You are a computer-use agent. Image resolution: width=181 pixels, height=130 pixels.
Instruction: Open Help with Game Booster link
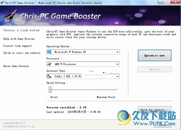point(19,39)
